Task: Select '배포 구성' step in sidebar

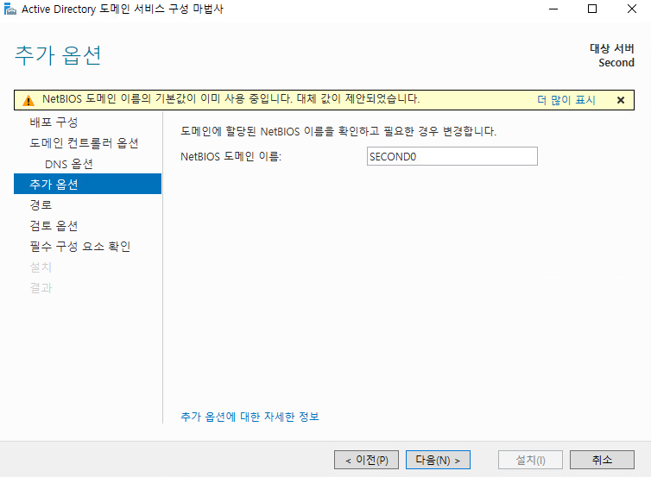Action: pyautogui.click(x=54, y=122)
